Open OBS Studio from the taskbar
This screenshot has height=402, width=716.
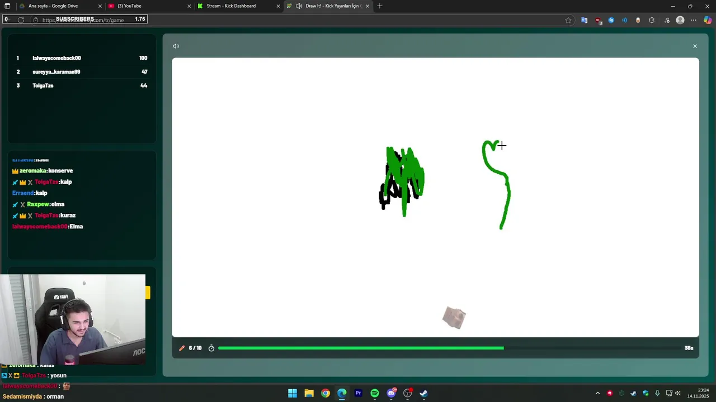[408, 393]
